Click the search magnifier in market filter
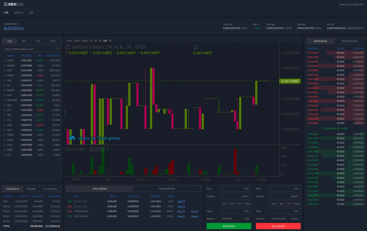Screen dimensions: 367x231 click(57, 49)
